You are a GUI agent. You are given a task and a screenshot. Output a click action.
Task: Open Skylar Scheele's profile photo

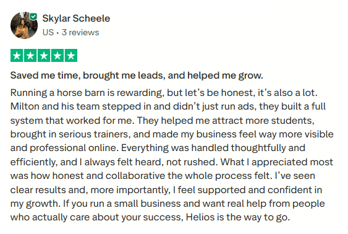[24, 25]
